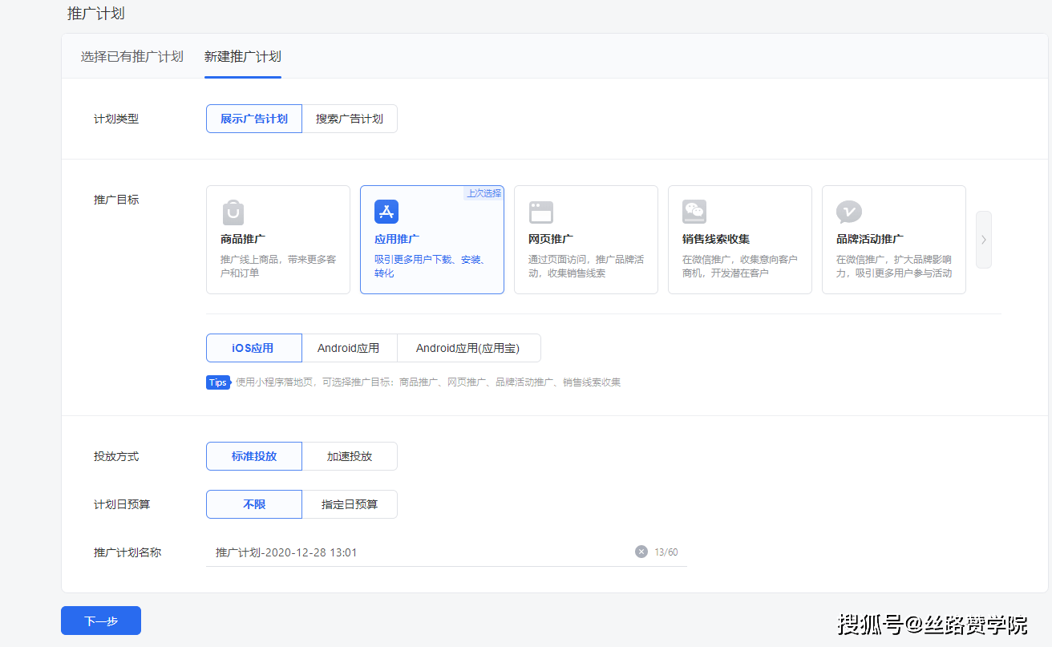Viewport: 1052px width, 647px height.
Task: Select 搜索广告计划 as plan type
Action: 350,119
